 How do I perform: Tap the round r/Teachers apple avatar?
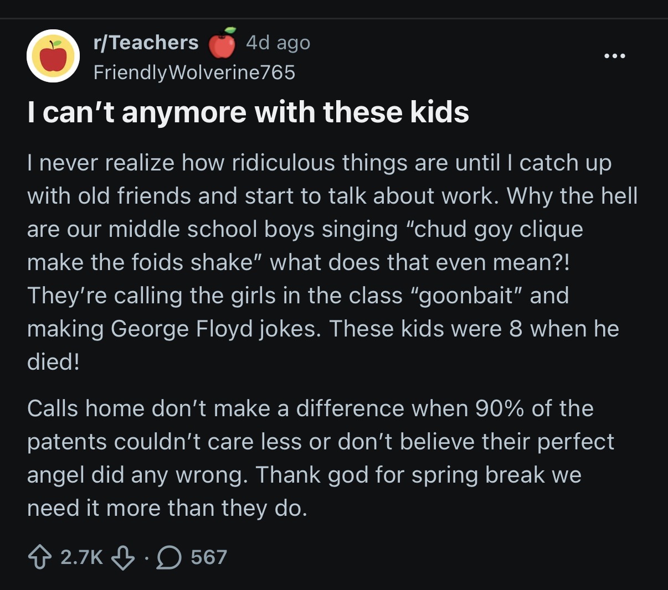click(x=53, y=56)
